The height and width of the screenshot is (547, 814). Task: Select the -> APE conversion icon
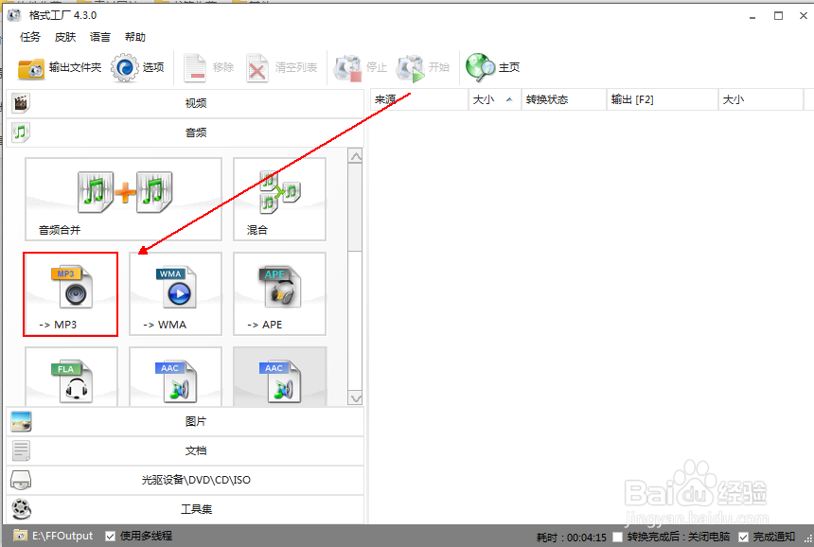pyautogui.click(x=278, y=293)
